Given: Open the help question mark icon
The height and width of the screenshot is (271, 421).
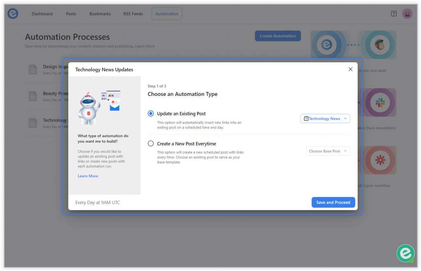Looking at the screenshot, I should tap(393, 14).
